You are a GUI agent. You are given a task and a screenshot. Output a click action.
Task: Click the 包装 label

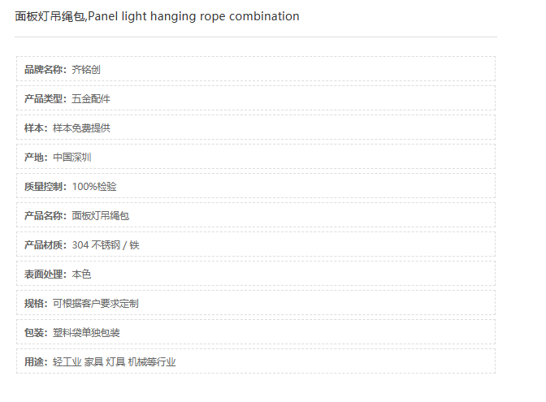(36, 333)
